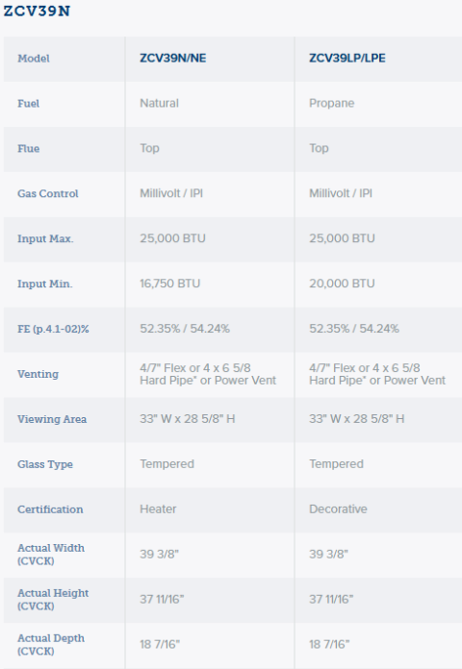The height and width of the screenshot is (669, 462).
Task: Click the 16,750 BTU input min value
Action: [170, 284]
